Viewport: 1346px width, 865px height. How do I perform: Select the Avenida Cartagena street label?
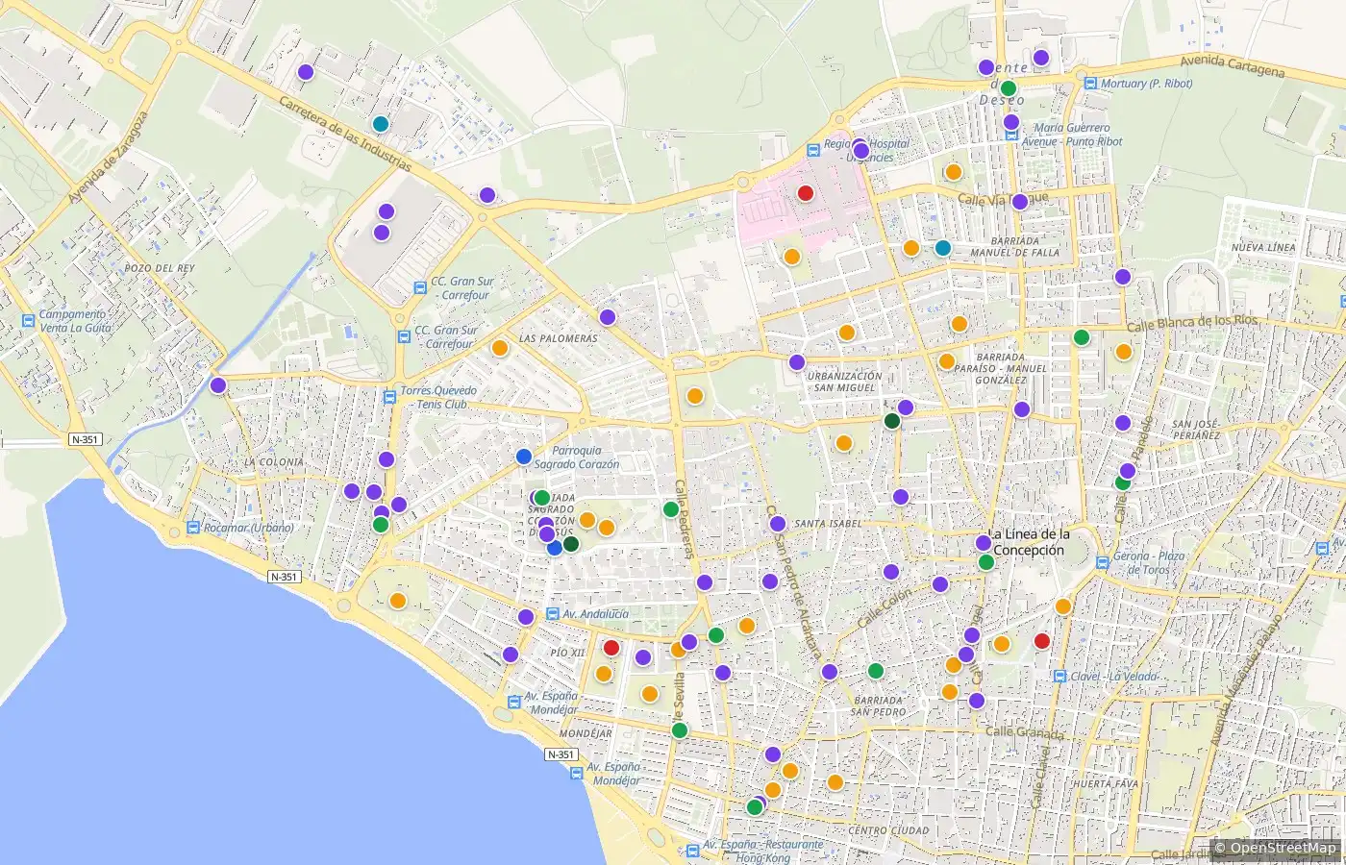[1233, 65]
